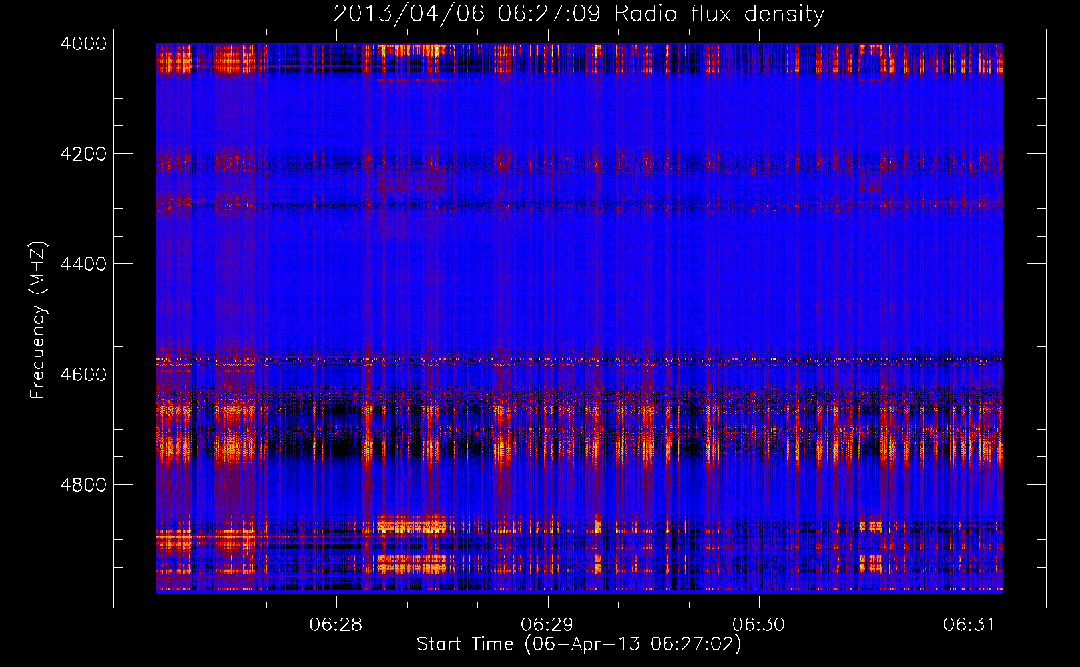Click the 06:30 time axis label
The height and width of the screenshot is (667, 1080).
tap(759, 625)
